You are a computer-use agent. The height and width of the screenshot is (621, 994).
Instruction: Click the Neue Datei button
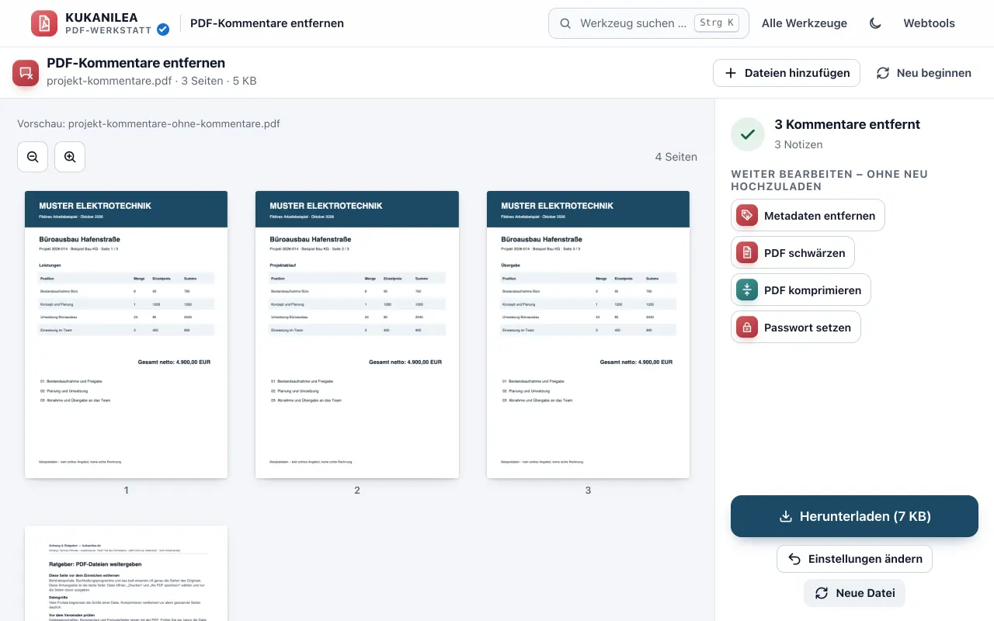pyautogui.click(x=854, y=593)
